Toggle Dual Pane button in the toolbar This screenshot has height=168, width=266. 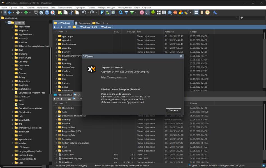(196, 13)
